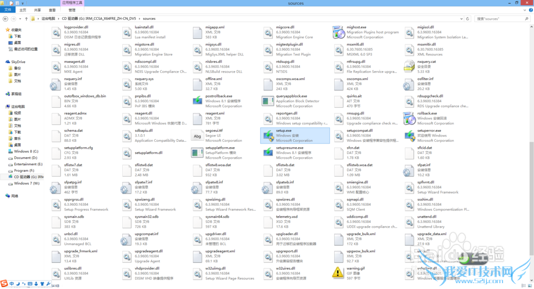Select the quirks.ait file icon

click(339, 101)
